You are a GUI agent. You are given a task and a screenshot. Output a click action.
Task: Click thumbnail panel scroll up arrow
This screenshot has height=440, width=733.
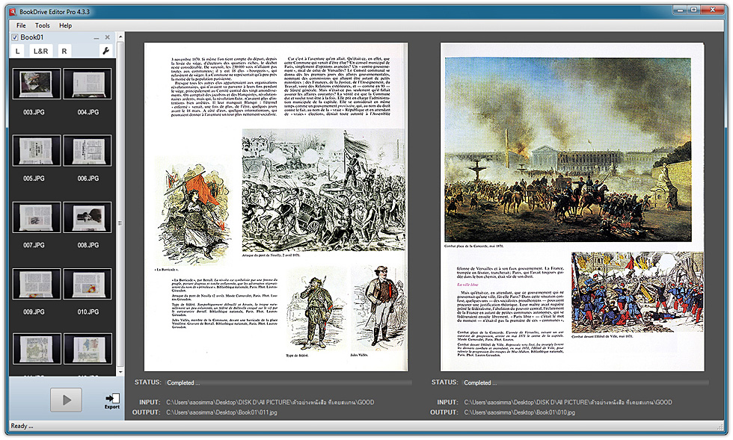pos(120,37)
